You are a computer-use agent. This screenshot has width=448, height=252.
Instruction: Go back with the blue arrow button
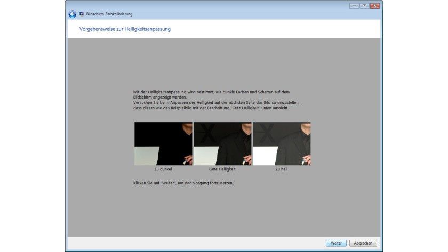(73, 14)
